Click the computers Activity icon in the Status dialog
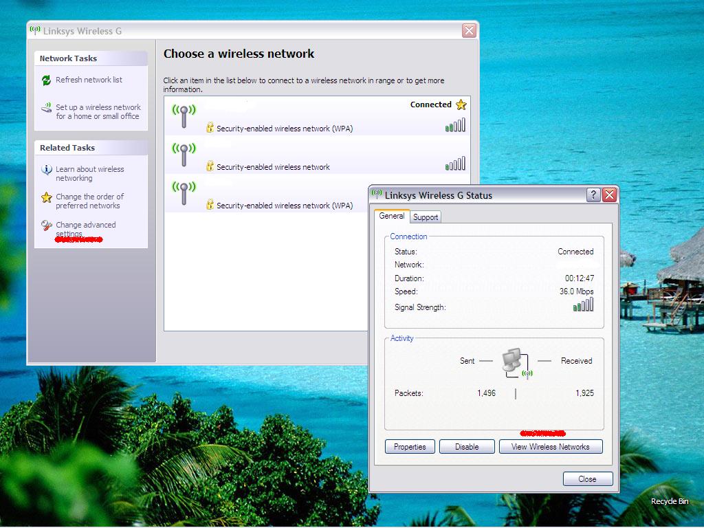The height and width of the screenshot is (528, 704). coord(516,363)
